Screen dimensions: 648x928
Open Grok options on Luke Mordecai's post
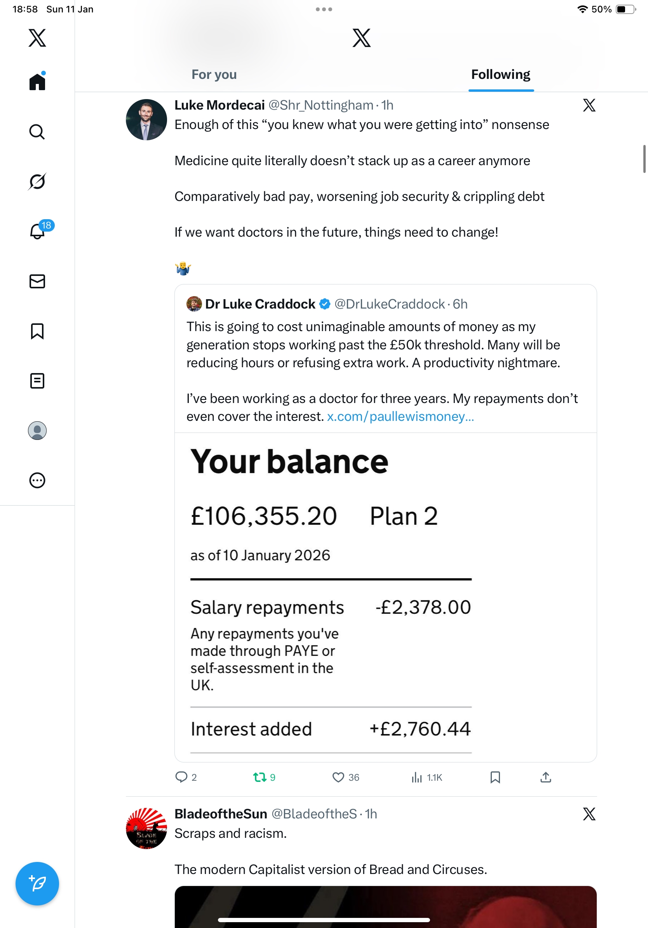(x=589, y=105)
